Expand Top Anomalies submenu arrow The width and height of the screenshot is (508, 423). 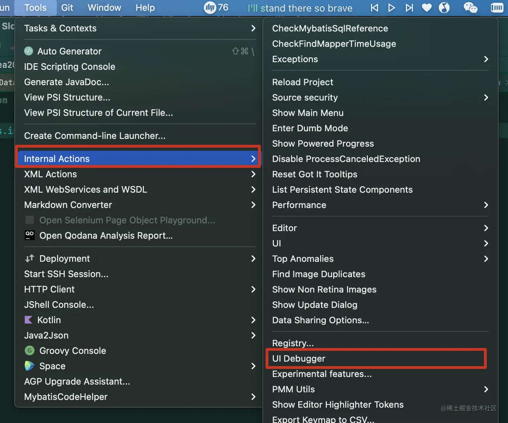click(486, 259)
